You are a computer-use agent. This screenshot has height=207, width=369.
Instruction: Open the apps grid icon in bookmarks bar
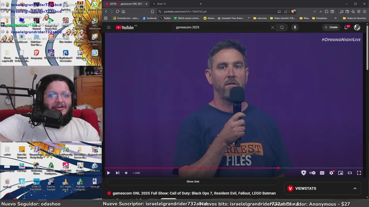point(106,18)
